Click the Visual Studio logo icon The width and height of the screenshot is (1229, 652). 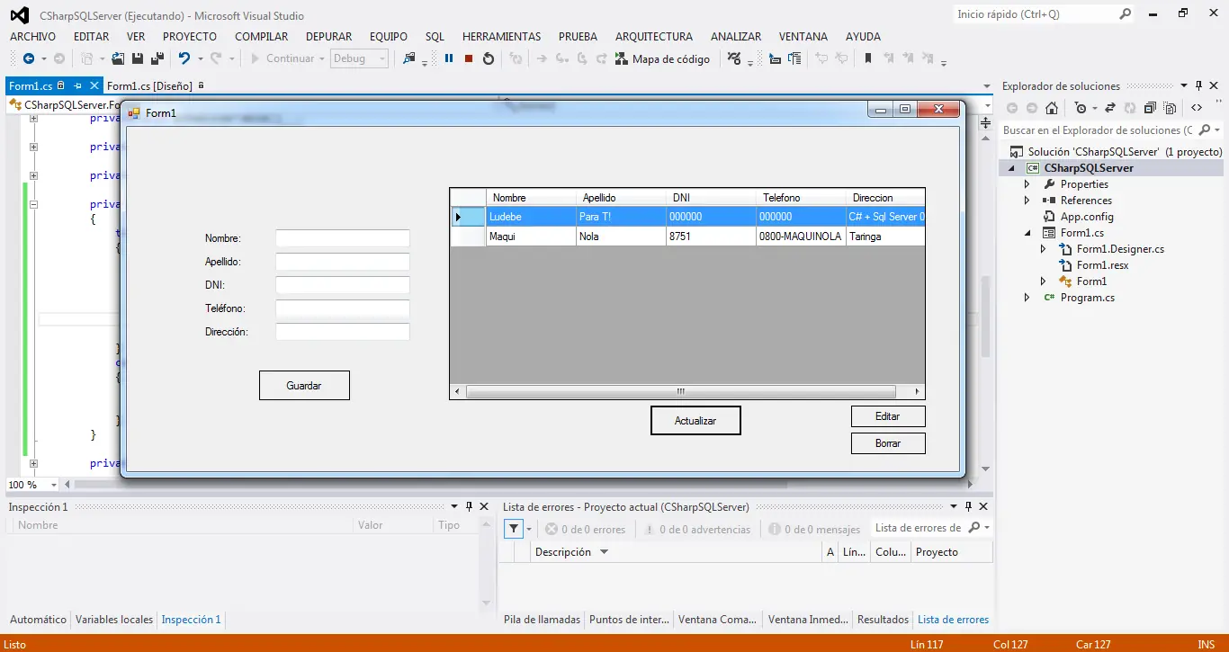[x=20, y=15]
